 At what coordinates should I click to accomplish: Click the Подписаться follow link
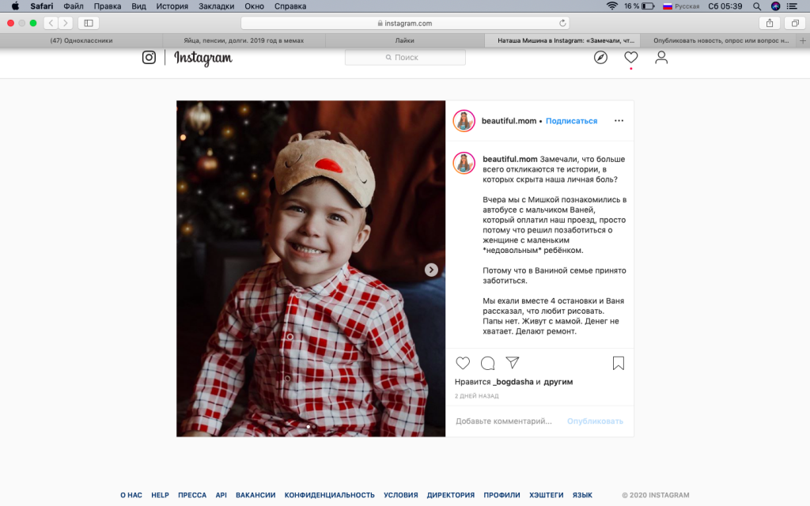571,121
